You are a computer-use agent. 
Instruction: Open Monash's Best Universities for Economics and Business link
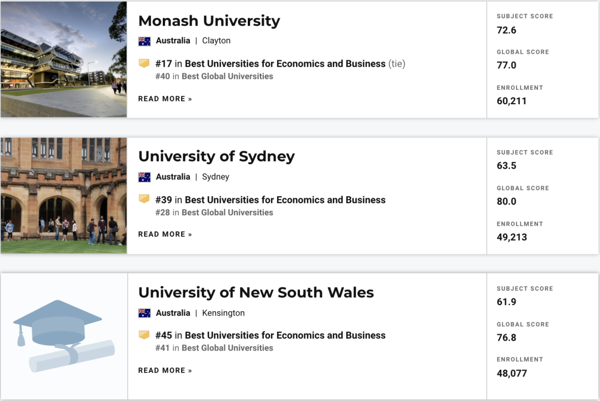click(285, 64)
